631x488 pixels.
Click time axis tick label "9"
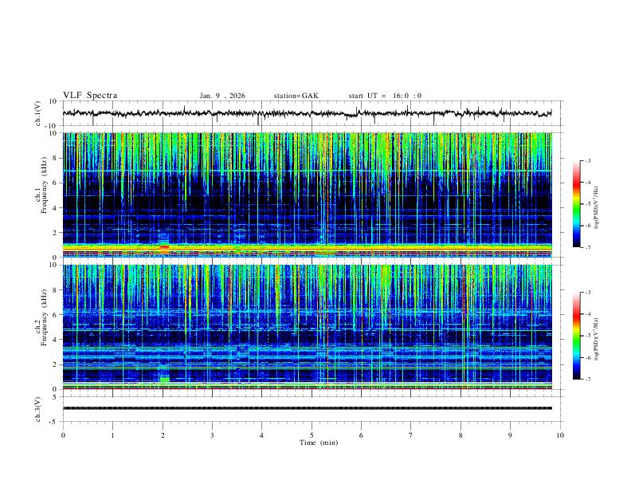point(510,435)
